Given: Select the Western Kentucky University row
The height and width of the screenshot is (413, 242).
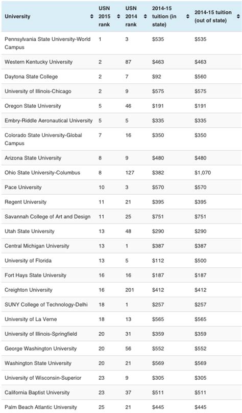Looking at the screenshot, I should [x=122, y=62].
